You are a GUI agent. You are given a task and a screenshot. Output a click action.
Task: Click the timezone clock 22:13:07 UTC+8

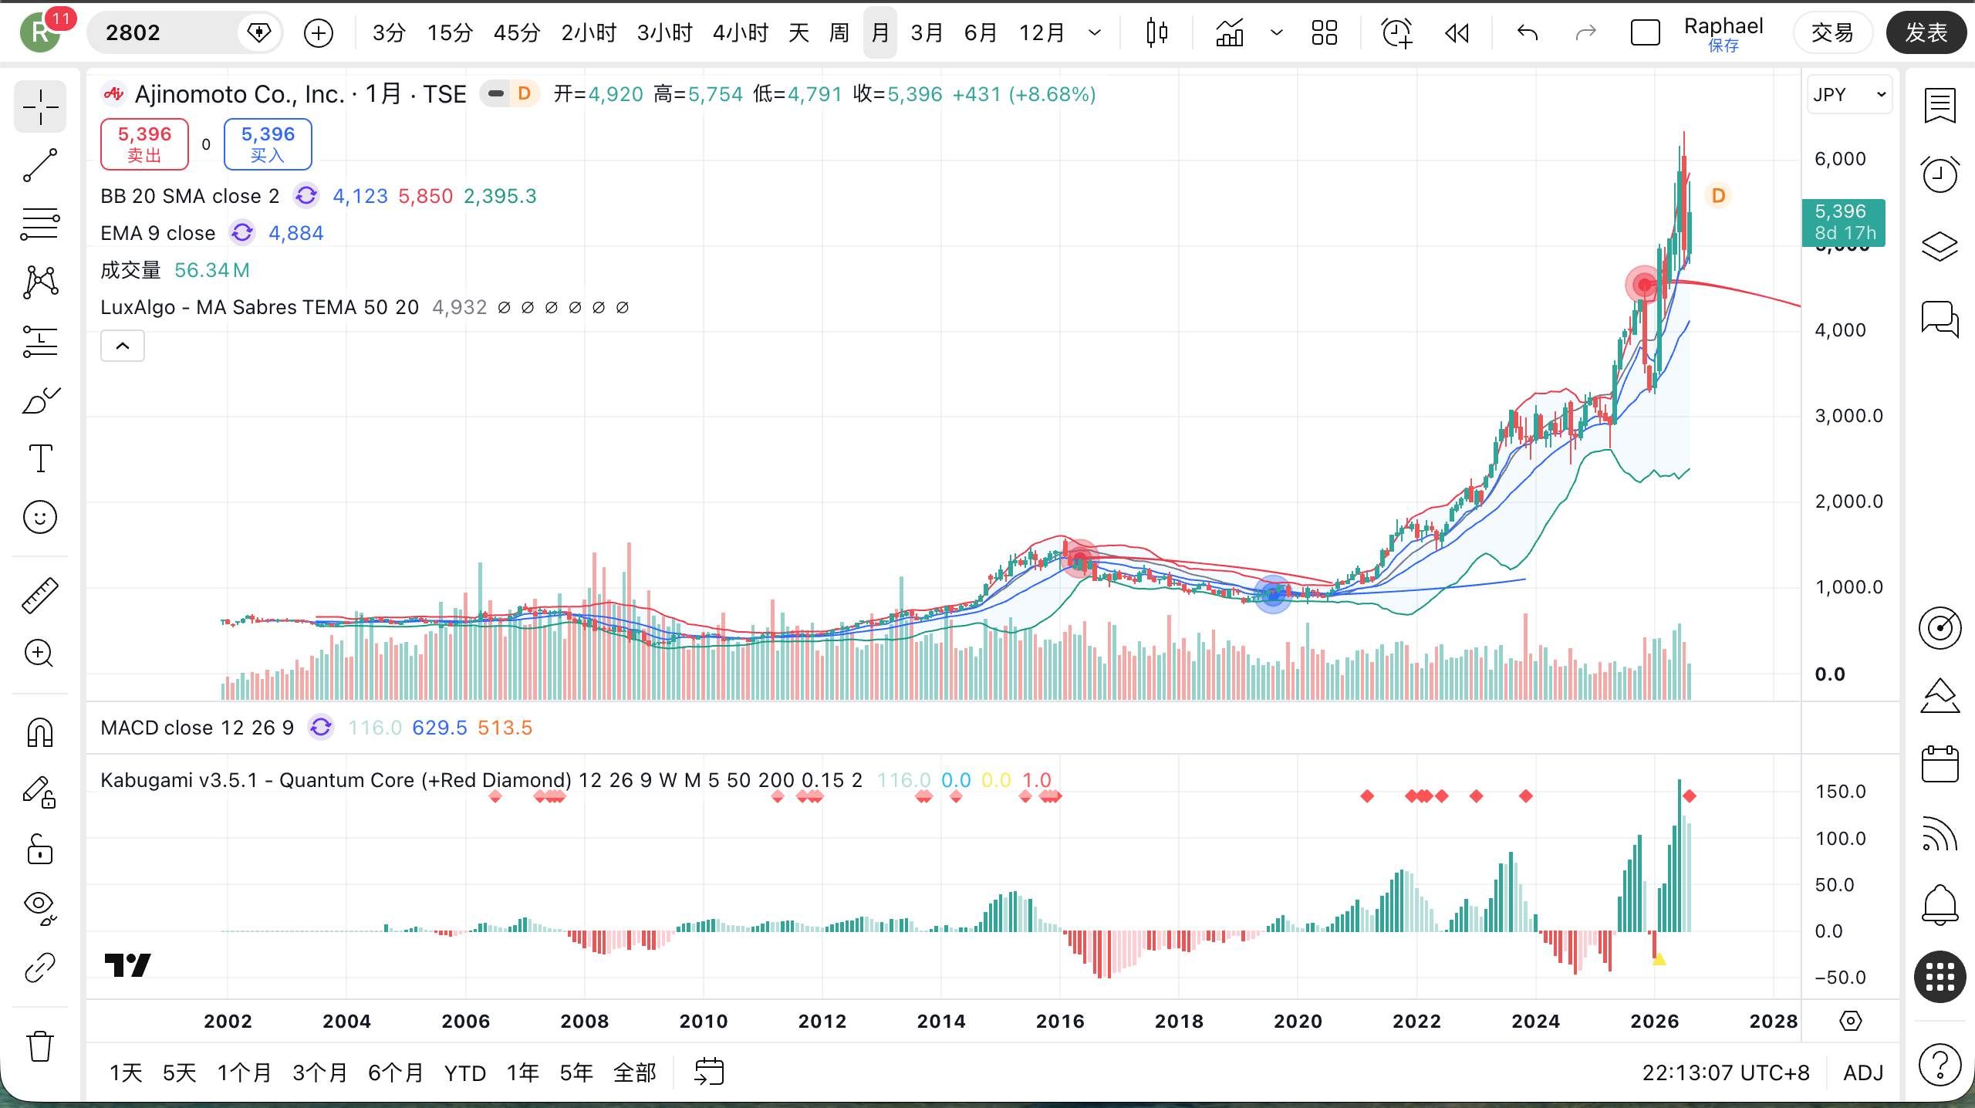[1726, 1073]
